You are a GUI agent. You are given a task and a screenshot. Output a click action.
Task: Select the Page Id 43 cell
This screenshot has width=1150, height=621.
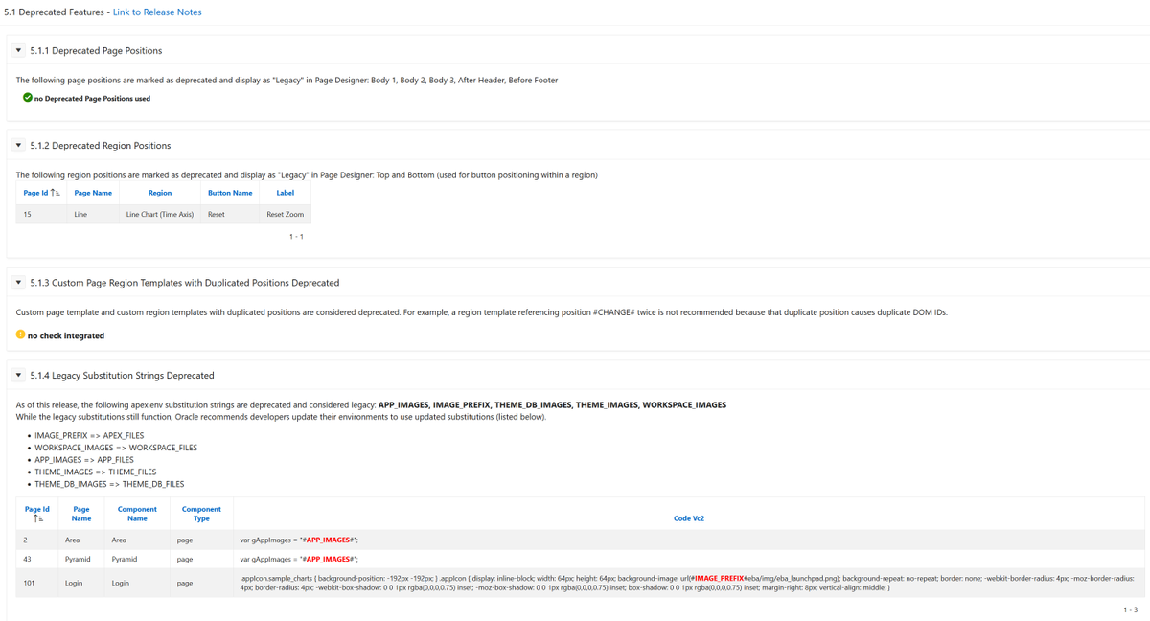click(x=37, y=559)
